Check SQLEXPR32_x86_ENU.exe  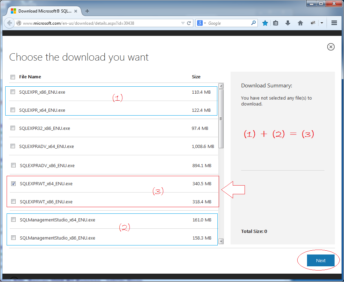click(x=13, y=128)
